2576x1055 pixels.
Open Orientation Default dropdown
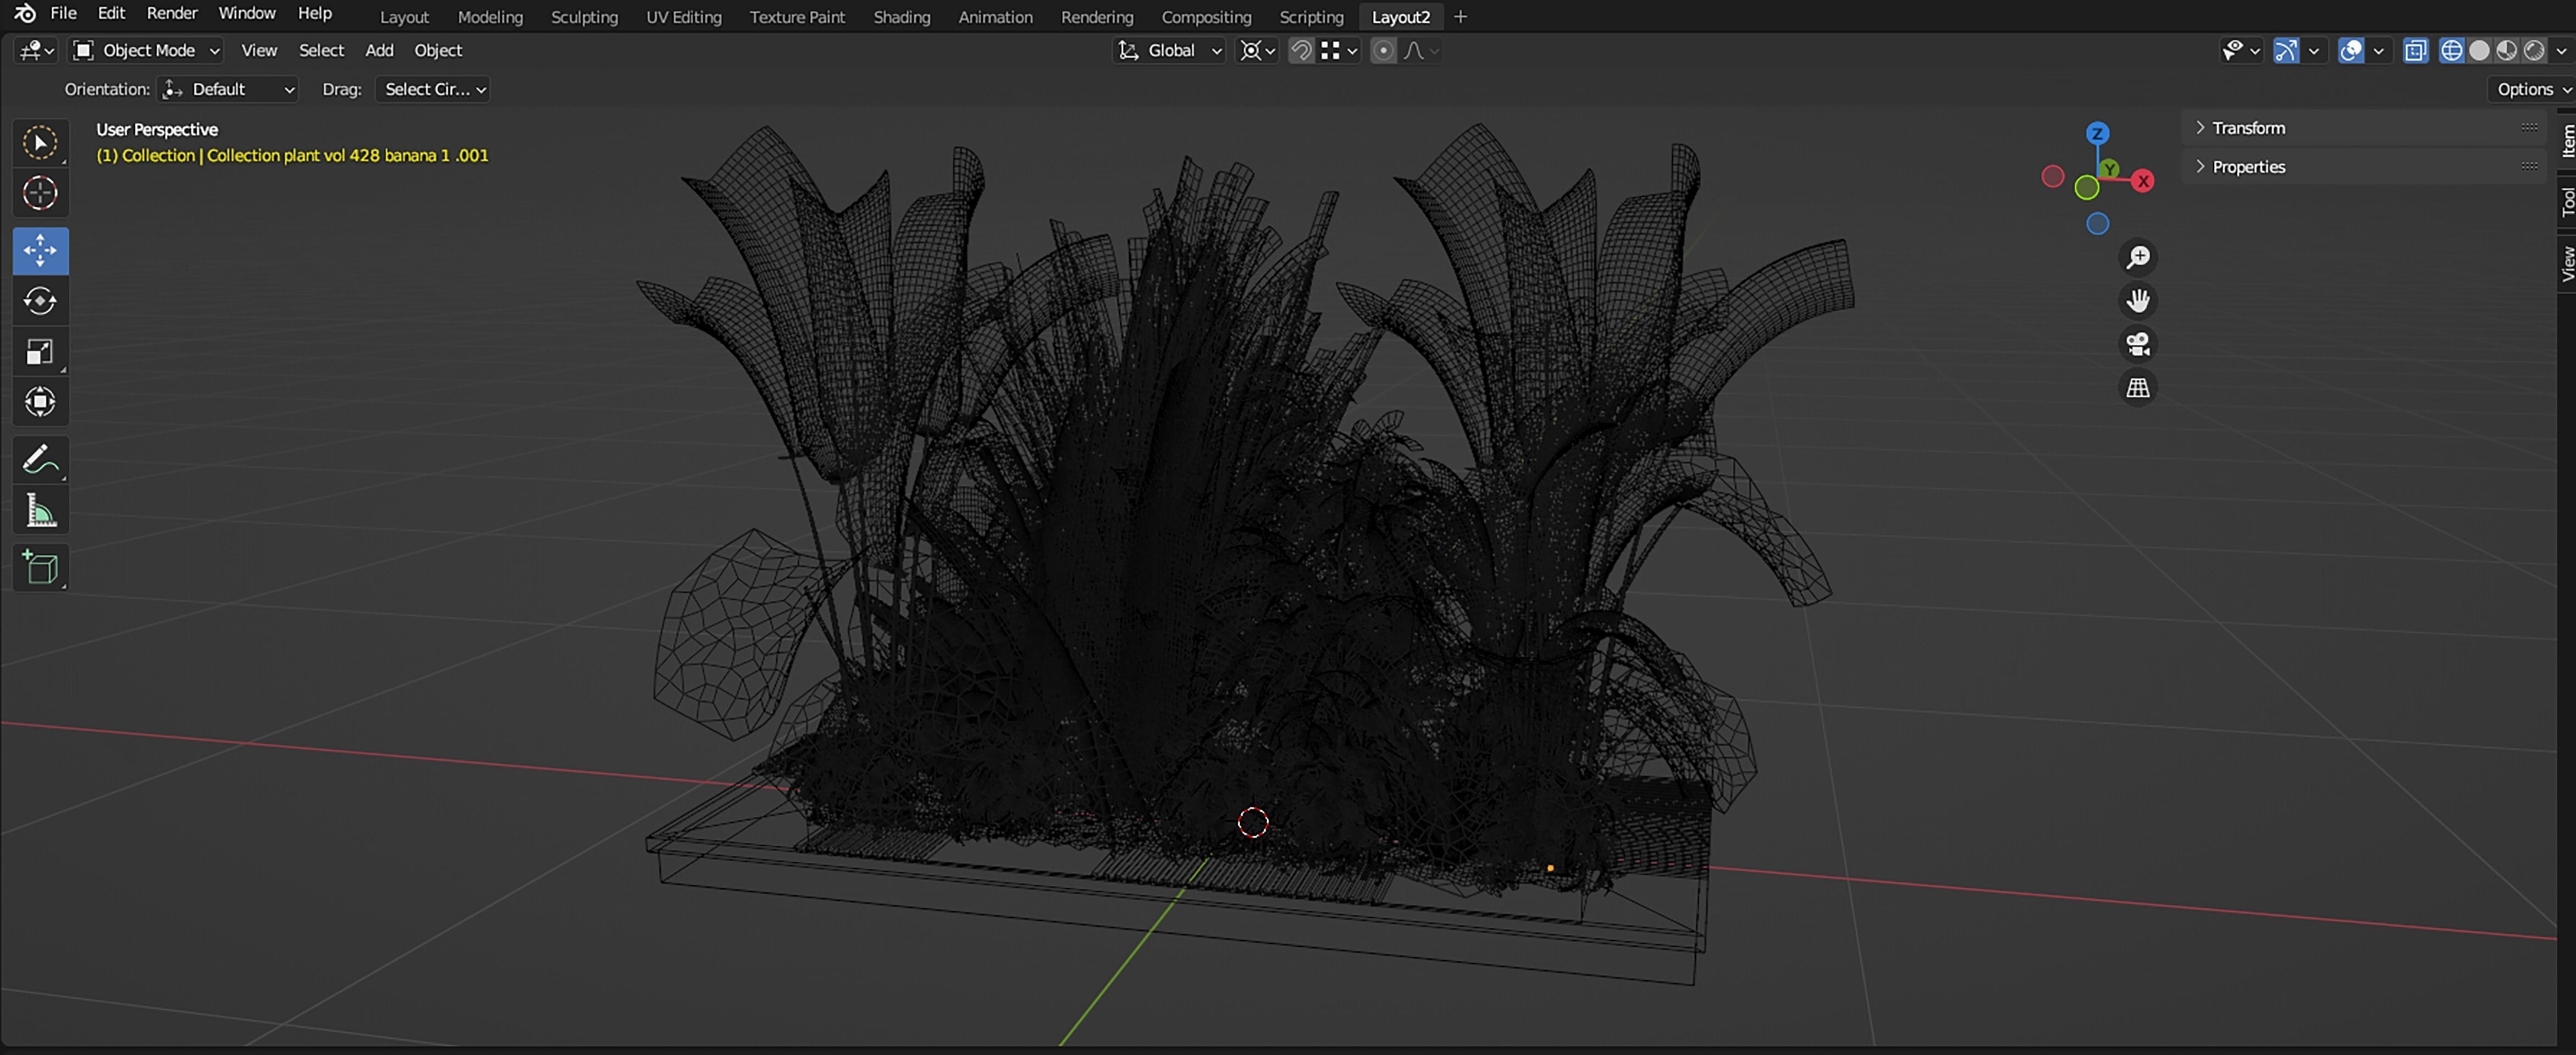point(229,89)
